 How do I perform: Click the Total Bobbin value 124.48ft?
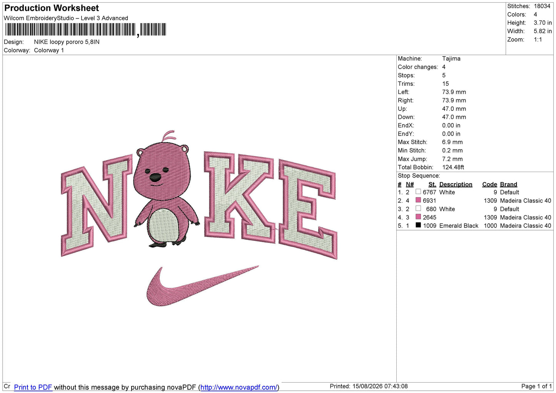(x=453, y=167)
